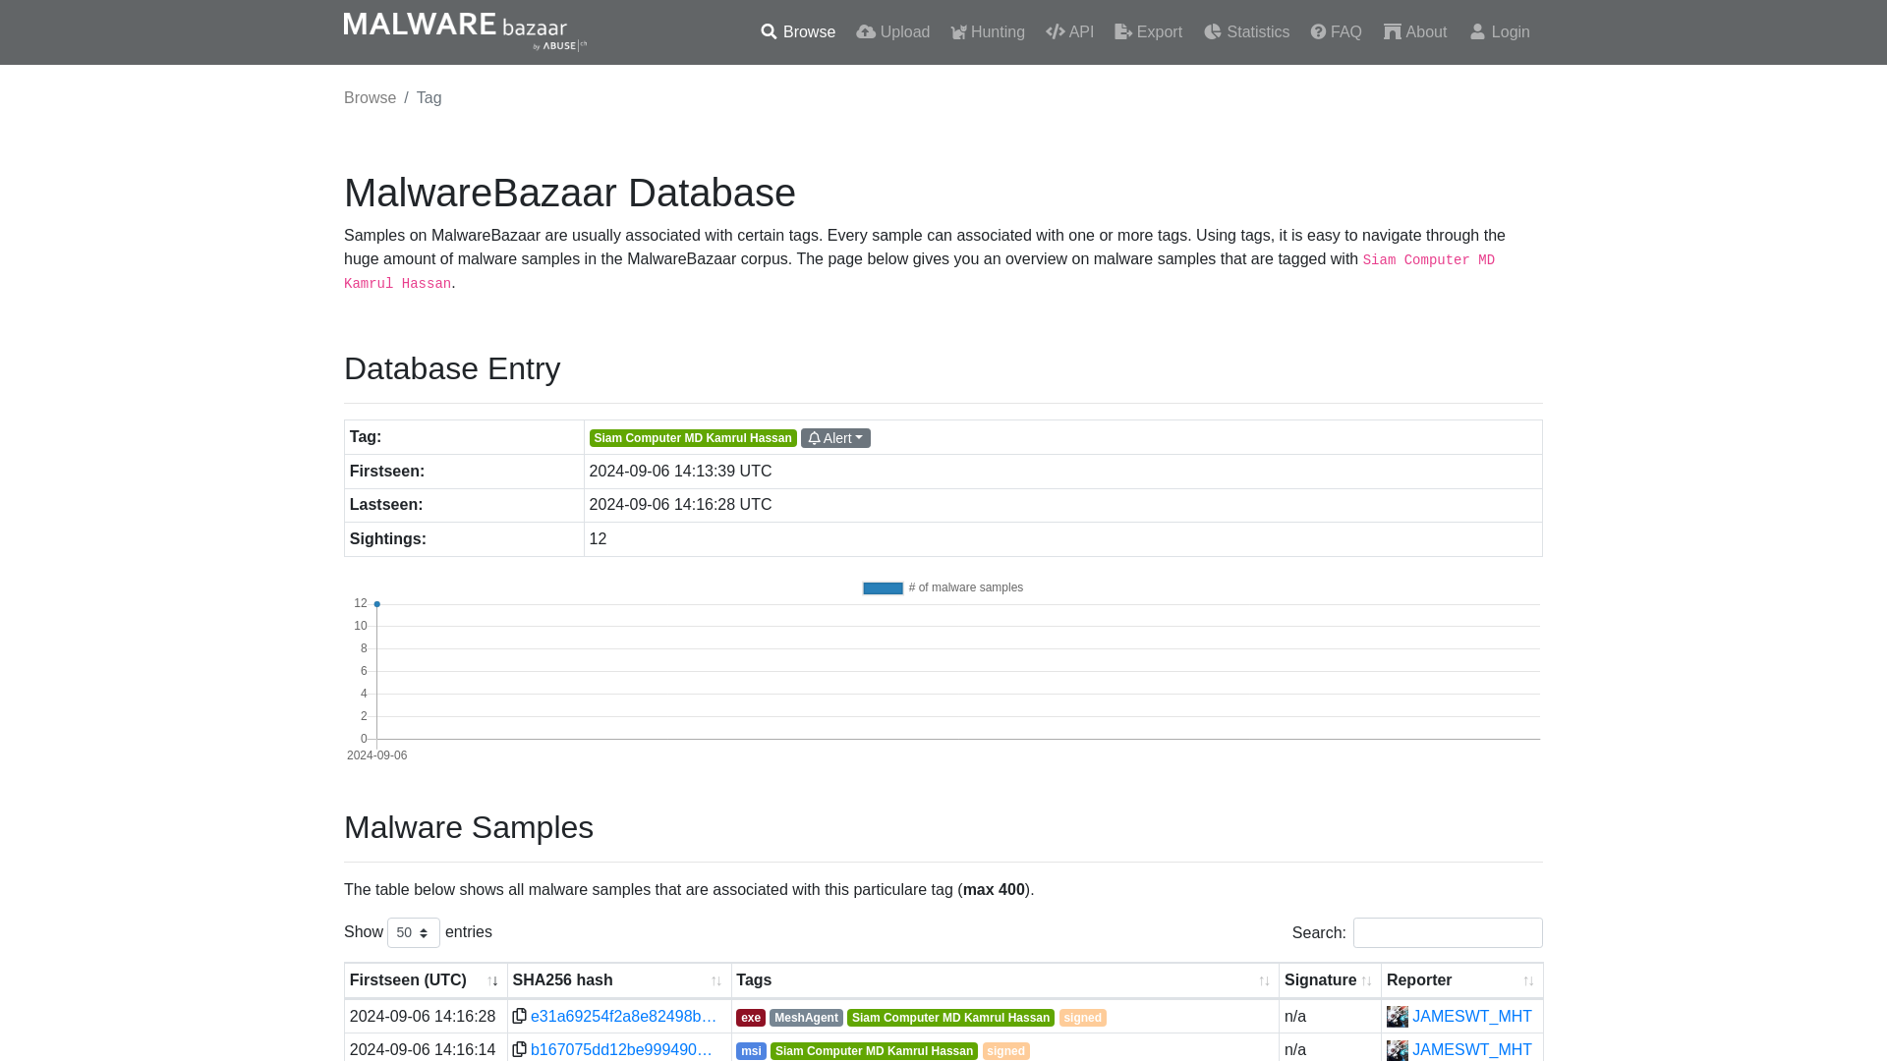This screenshot has width=1887, height=1061.
Task: Click Siam Computer tag in first sample row
Action: 950,1018
